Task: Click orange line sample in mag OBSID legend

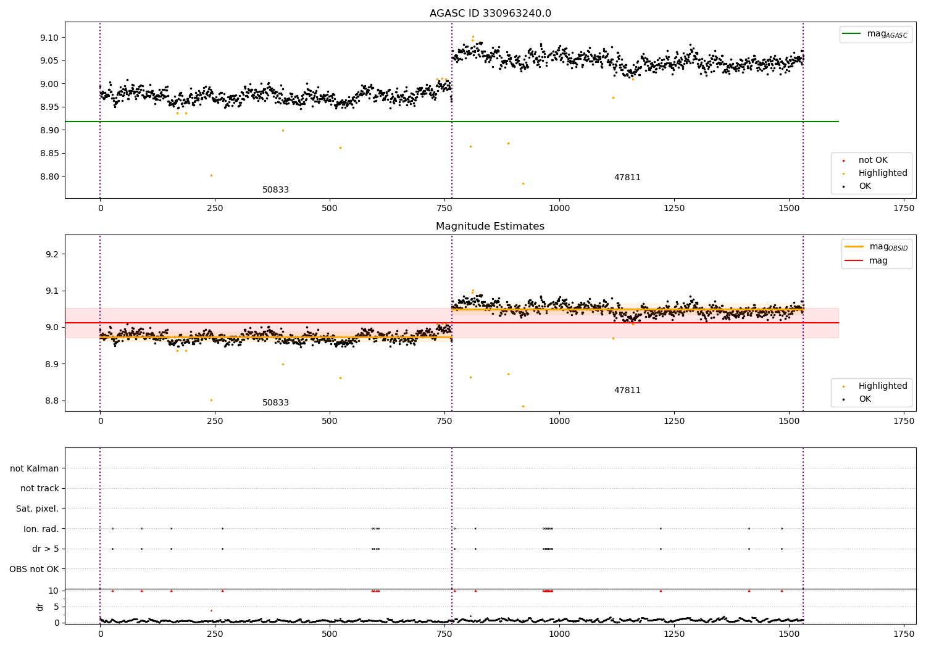Action: point(854,247)
